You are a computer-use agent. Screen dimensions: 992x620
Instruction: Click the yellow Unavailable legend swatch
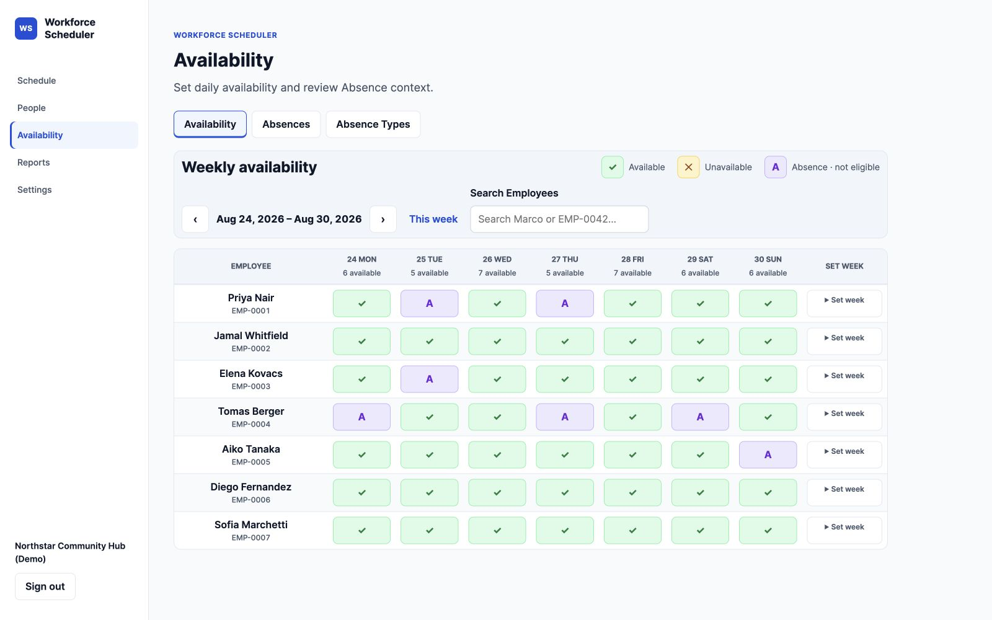tap(688, 167)
